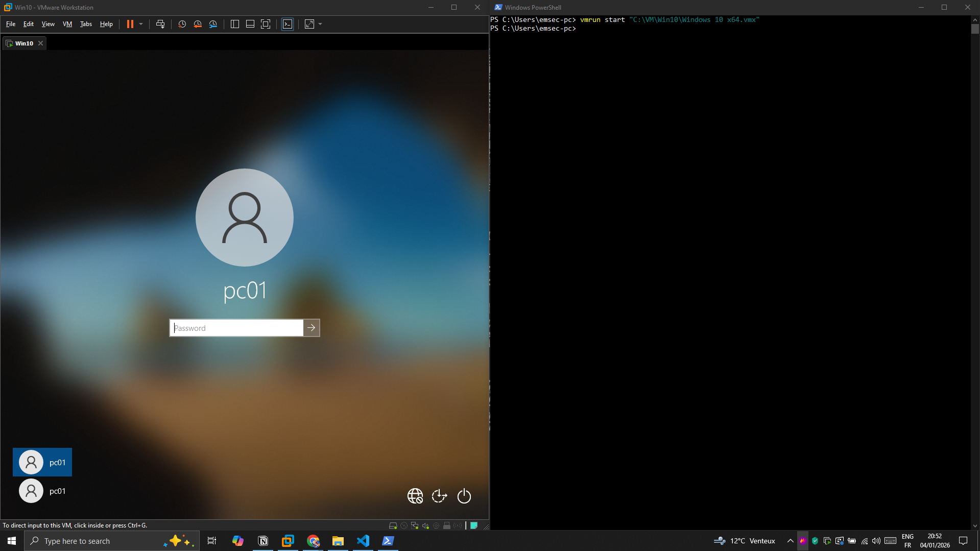980x551 pixels.
Task: Submit password with the arrow button
Action: [312, 328]
